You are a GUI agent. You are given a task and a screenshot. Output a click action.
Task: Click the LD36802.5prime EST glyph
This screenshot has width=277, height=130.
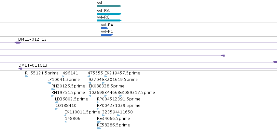click(x=56, y=102)
